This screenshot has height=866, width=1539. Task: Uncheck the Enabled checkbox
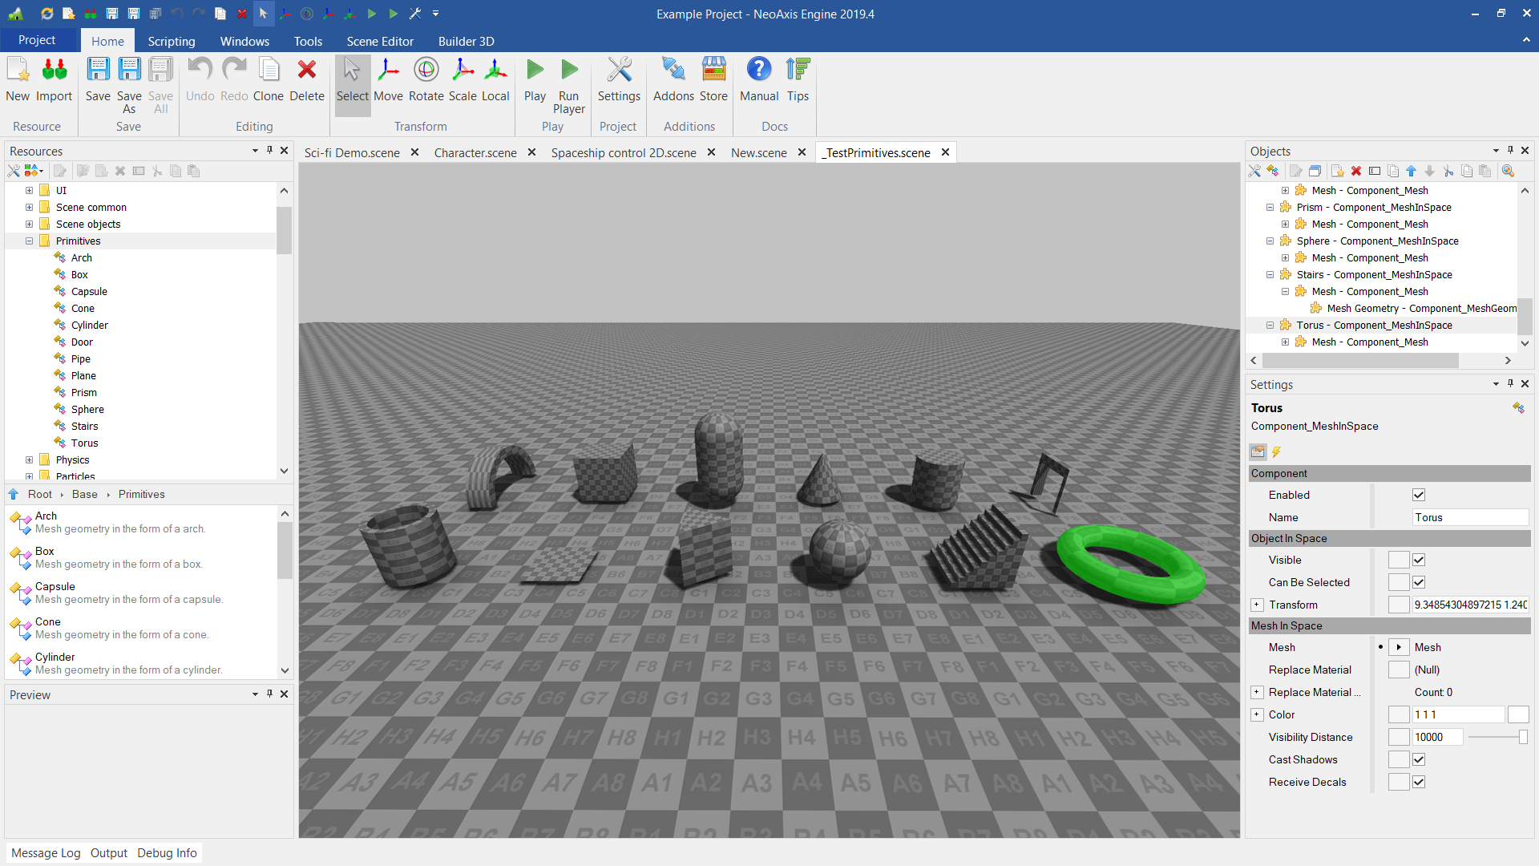1419,495
